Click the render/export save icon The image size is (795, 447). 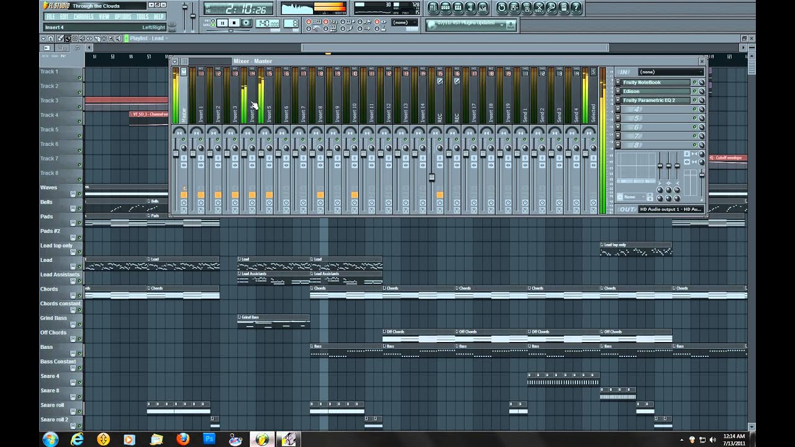[526, 7]
